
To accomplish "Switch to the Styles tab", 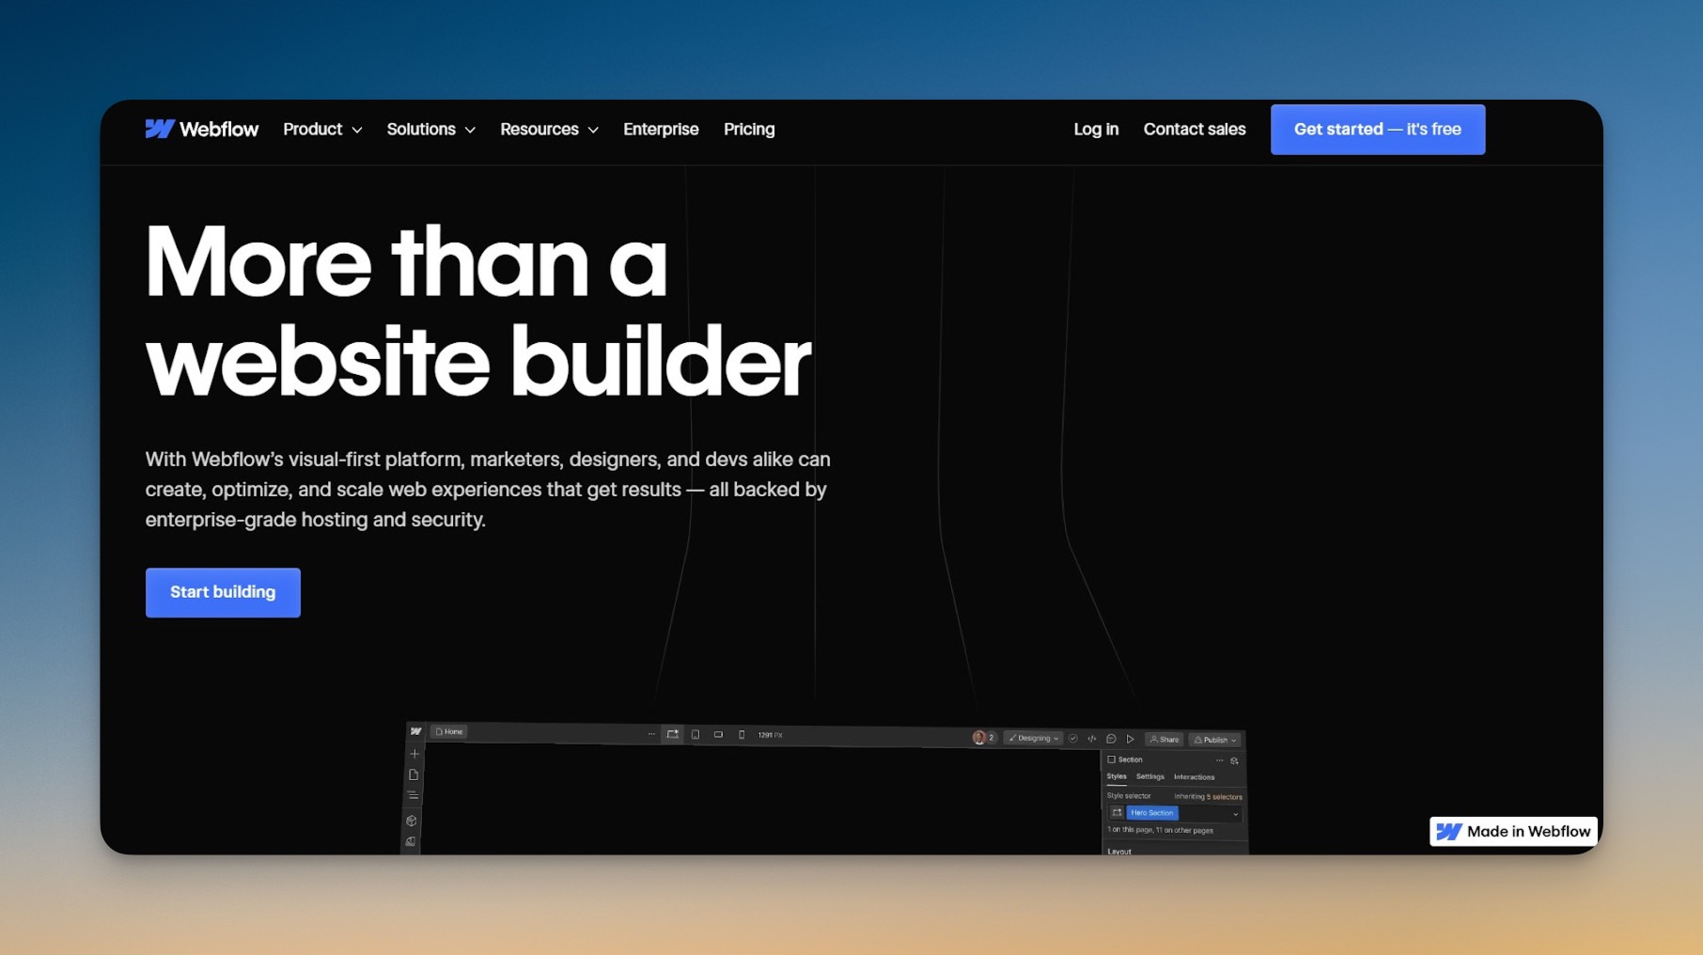I will (1117, 776).
